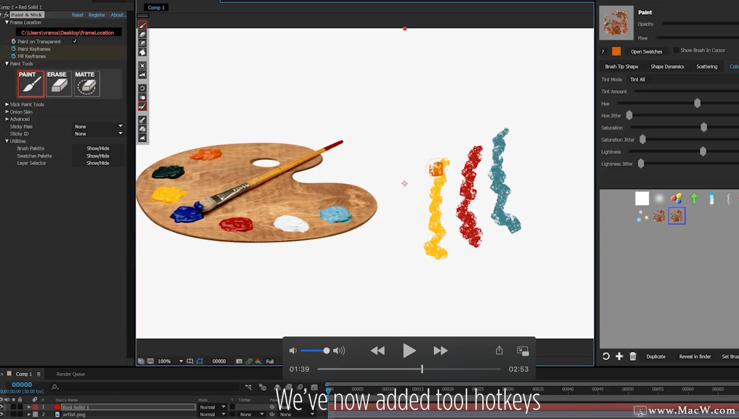
Task: Select the brush tool at top of viewer toolbar
Action: point(142,25)
